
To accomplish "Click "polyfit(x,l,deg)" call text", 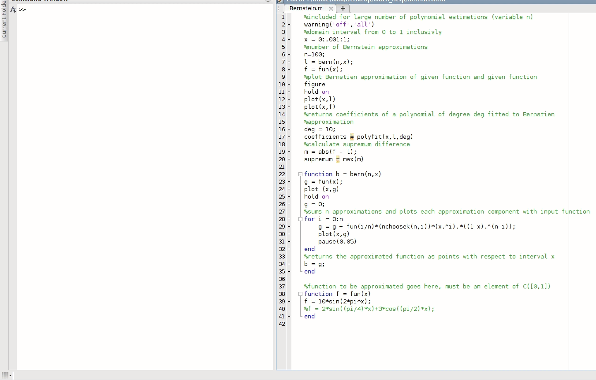I will [385, 137].
